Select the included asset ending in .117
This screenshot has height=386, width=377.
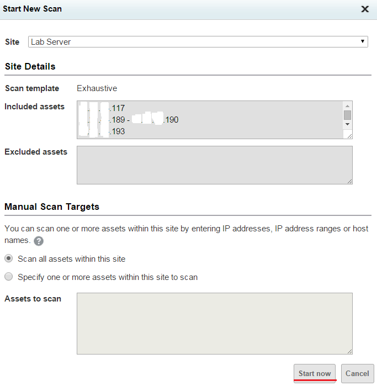[x=118, y=108]
